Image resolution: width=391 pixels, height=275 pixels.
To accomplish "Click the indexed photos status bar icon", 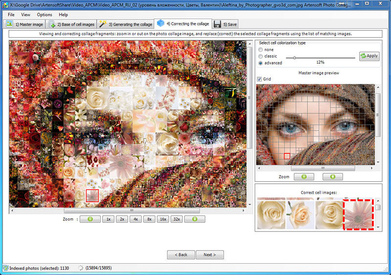I will pos(6,268).
